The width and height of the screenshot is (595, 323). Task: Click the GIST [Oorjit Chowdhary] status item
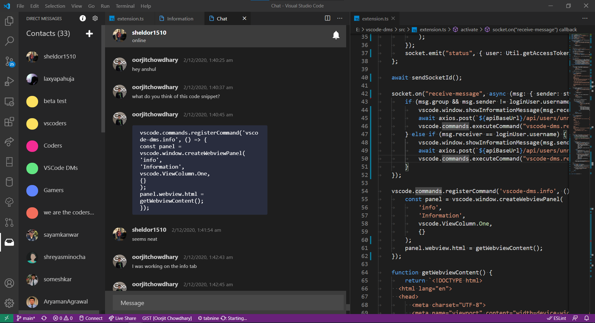[x=167, y=318]
